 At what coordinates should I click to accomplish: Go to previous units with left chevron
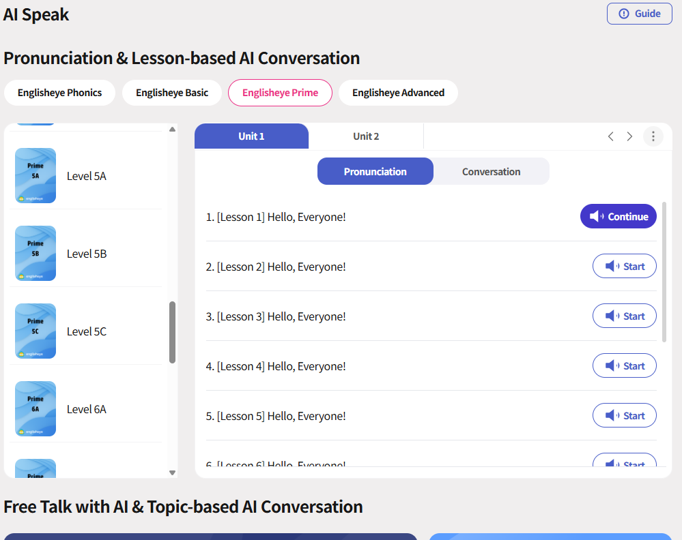point(611,136)
